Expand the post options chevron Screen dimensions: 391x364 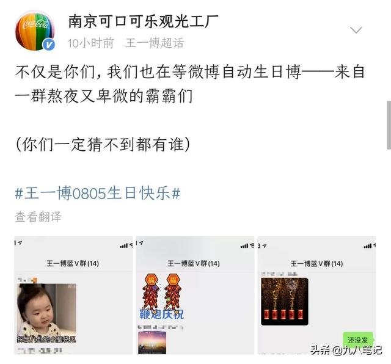point(356,30)
